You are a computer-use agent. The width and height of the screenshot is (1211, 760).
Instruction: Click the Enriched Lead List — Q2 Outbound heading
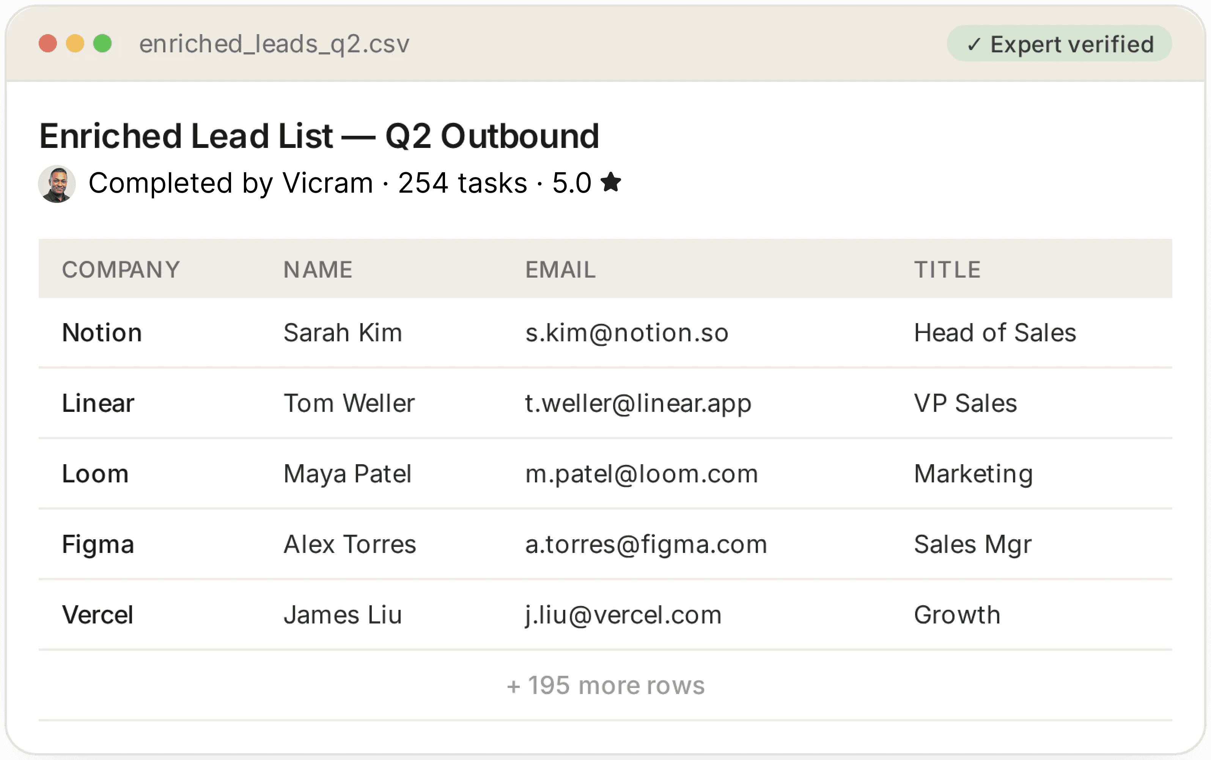click(319, 136)
